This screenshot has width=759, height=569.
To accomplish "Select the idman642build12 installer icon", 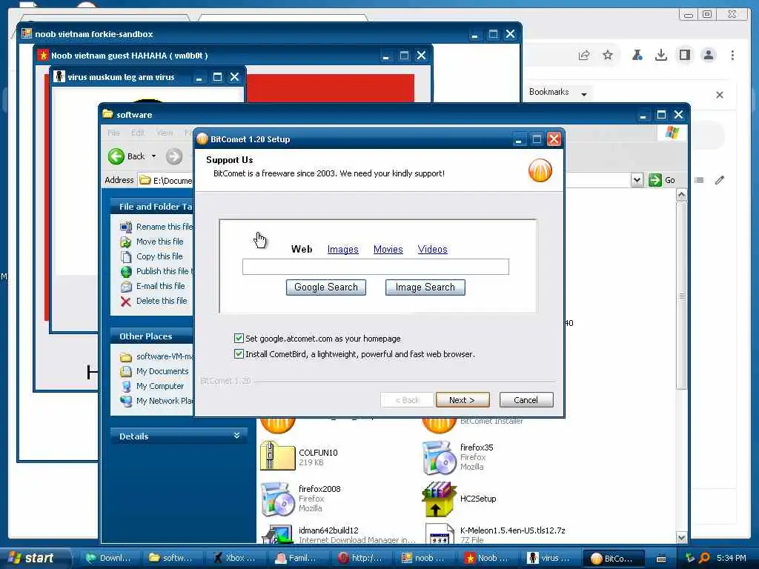I will [277, 534].
